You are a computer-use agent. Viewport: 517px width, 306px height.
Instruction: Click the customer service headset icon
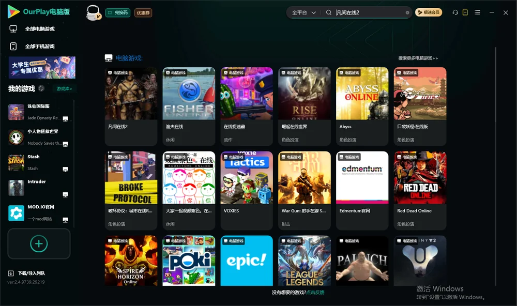click(455, 12)
